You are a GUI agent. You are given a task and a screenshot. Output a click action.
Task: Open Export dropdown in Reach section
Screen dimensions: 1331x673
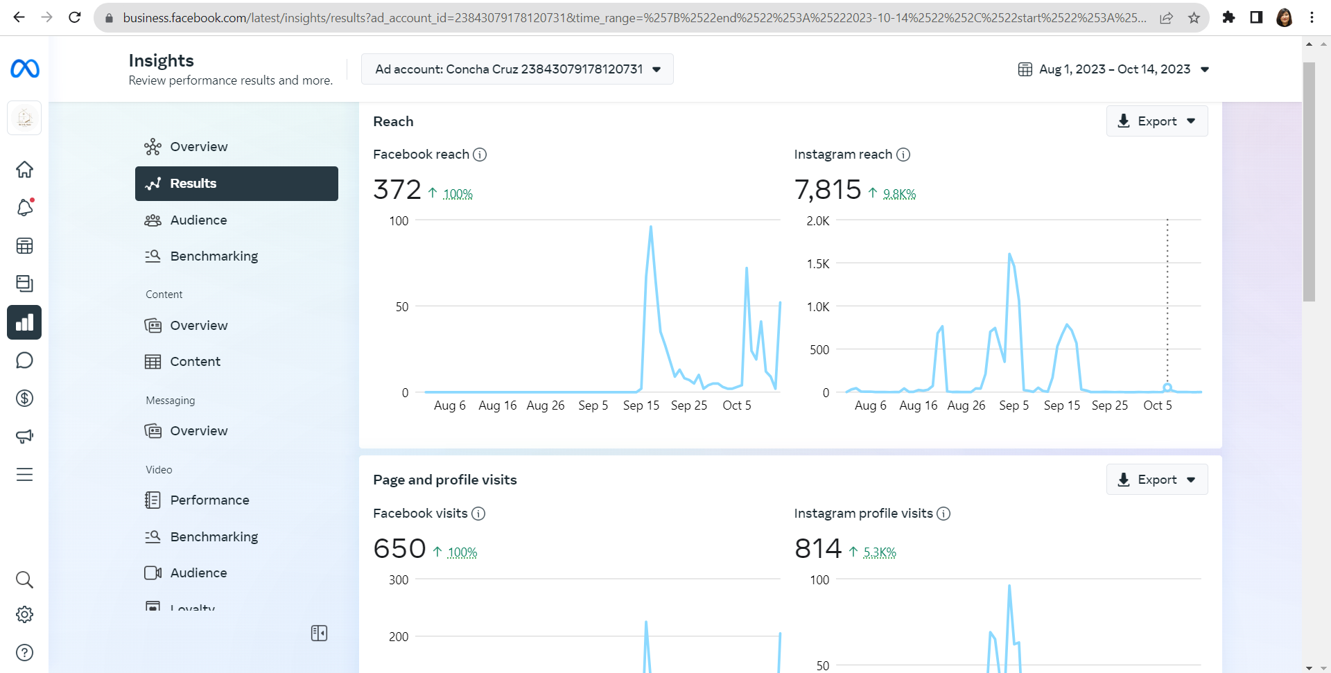pos(1157,121)
